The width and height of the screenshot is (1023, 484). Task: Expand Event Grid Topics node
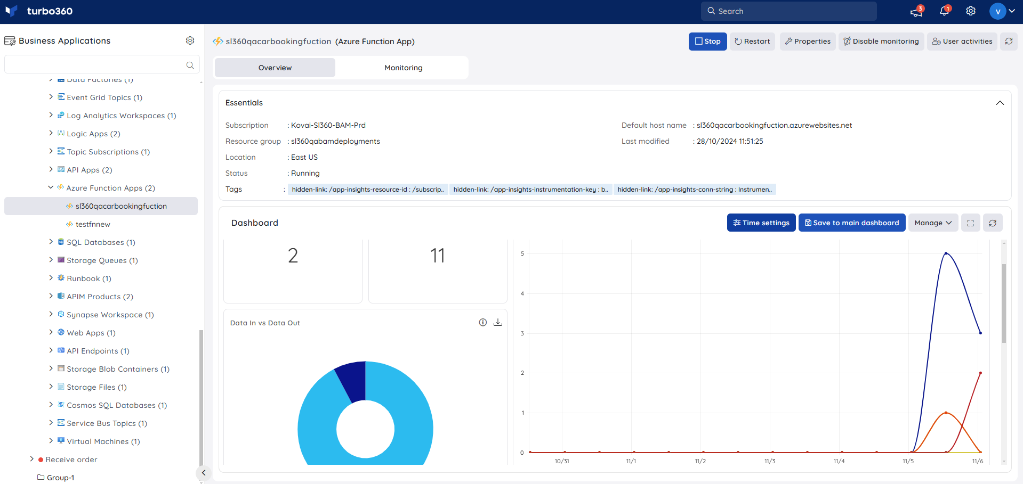click(51, 97)
